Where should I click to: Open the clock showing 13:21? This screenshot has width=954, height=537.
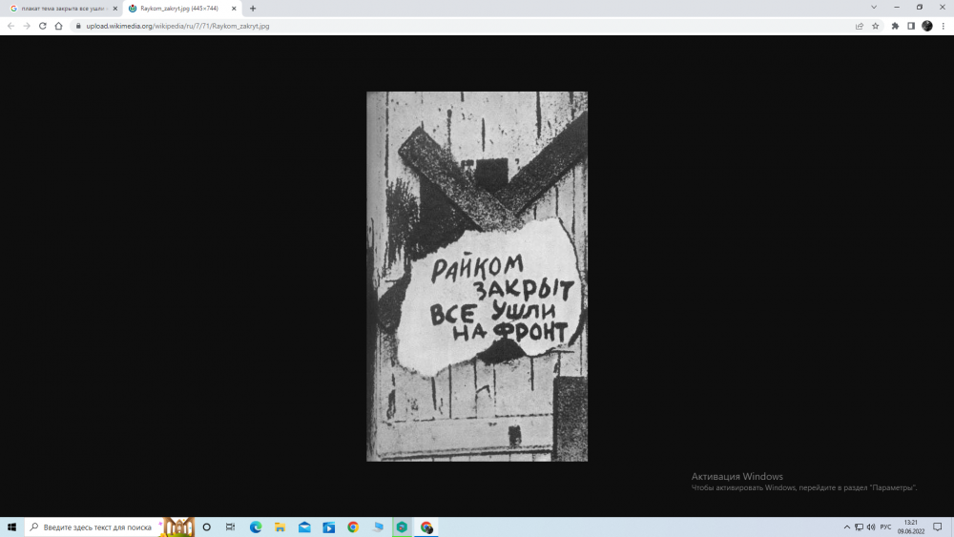pos(911,527)
